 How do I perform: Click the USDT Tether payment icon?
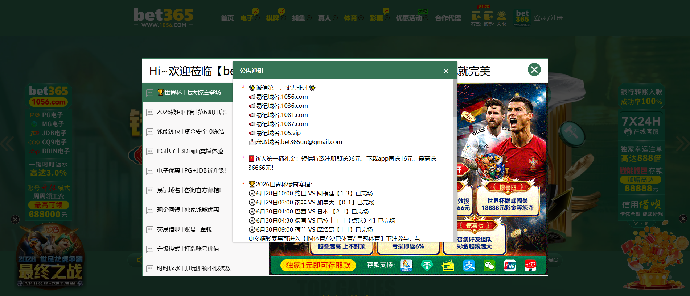click(x=427, y=266)
